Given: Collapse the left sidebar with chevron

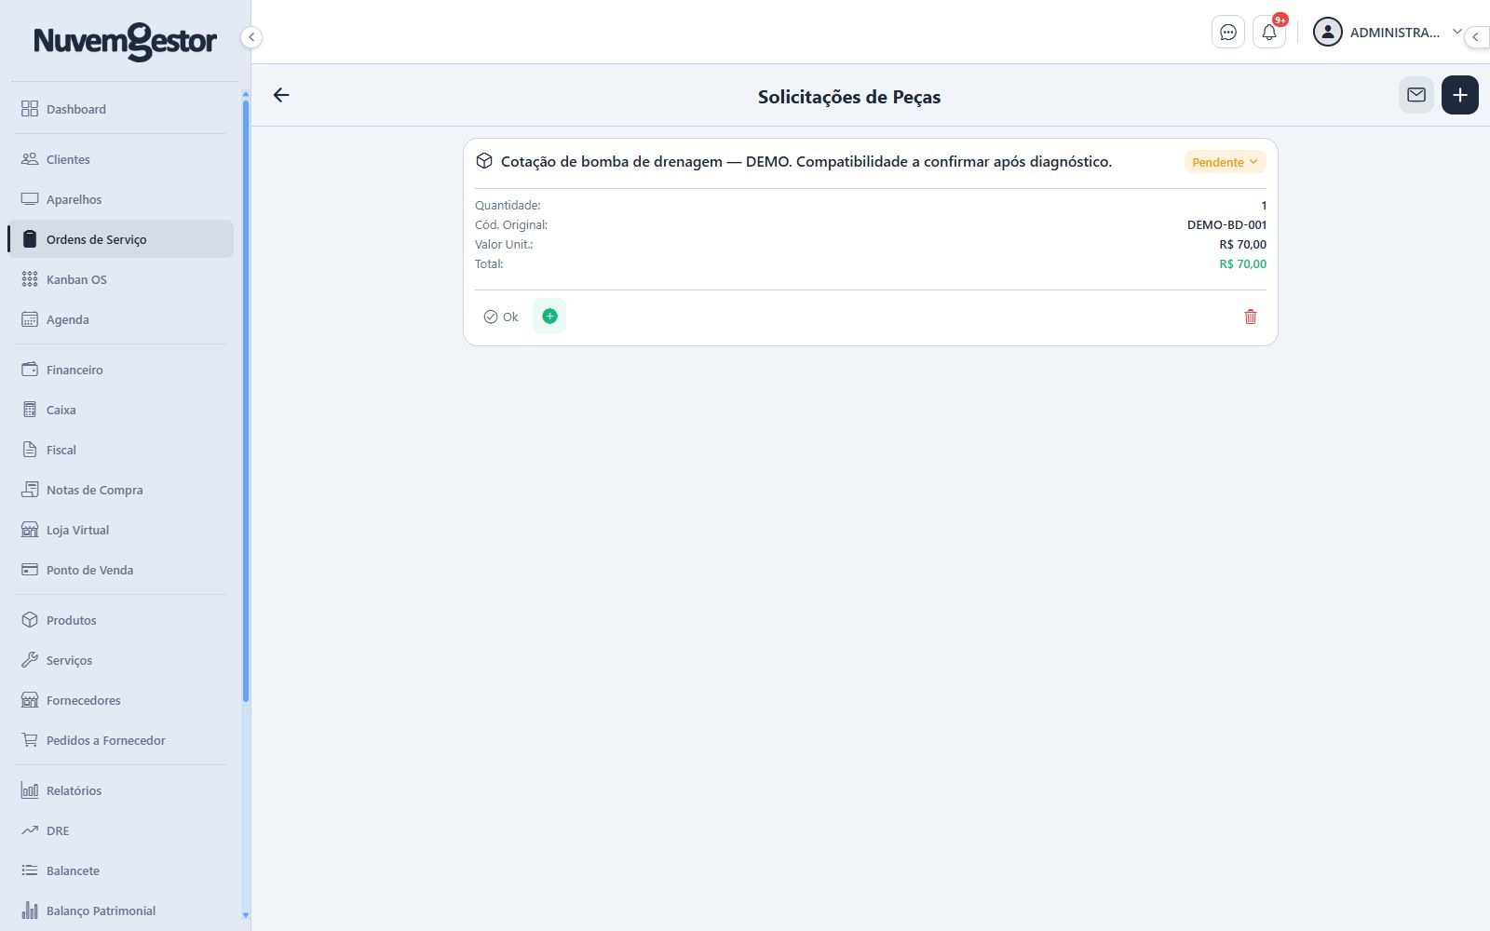Looking at the screenshot, I should tap(251, 37).
